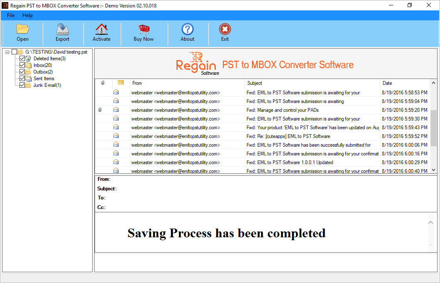Screen dimensions: 440x283
Task: Uncheck the Deleted Items checkbox
Action: pos(22,59)
